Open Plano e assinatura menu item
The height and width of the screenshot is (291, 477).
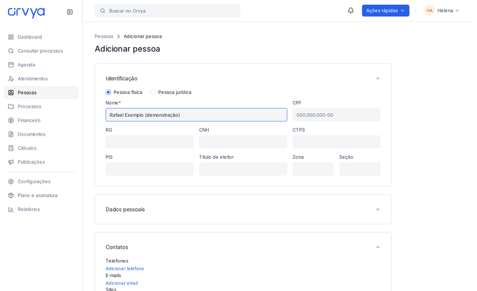[41, 195]
